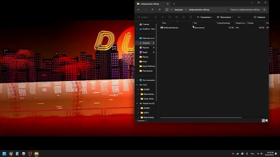Image resolution: width=280 pixels, height=157 pixels.
Task: Click the Rename toolbar icon
Action: [177, 17]
